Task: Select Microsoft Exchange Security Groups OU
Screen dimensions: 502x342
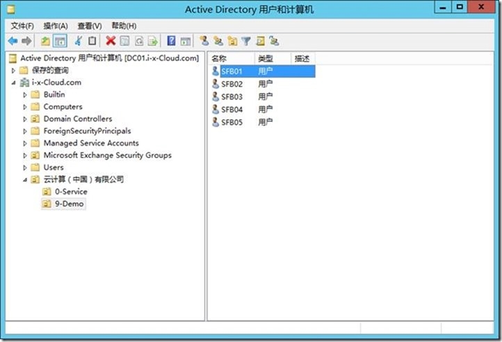Action: [x=108, y=155]
